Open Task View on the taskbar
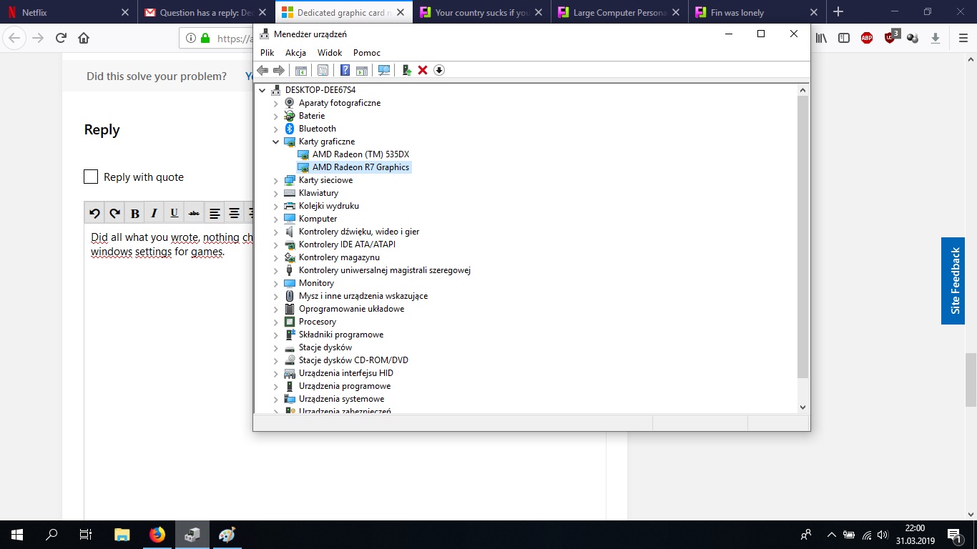 click(86, 535)
